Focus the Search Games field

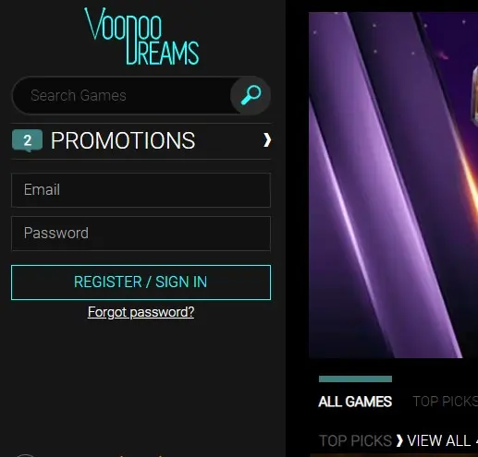tap(122, 95)
